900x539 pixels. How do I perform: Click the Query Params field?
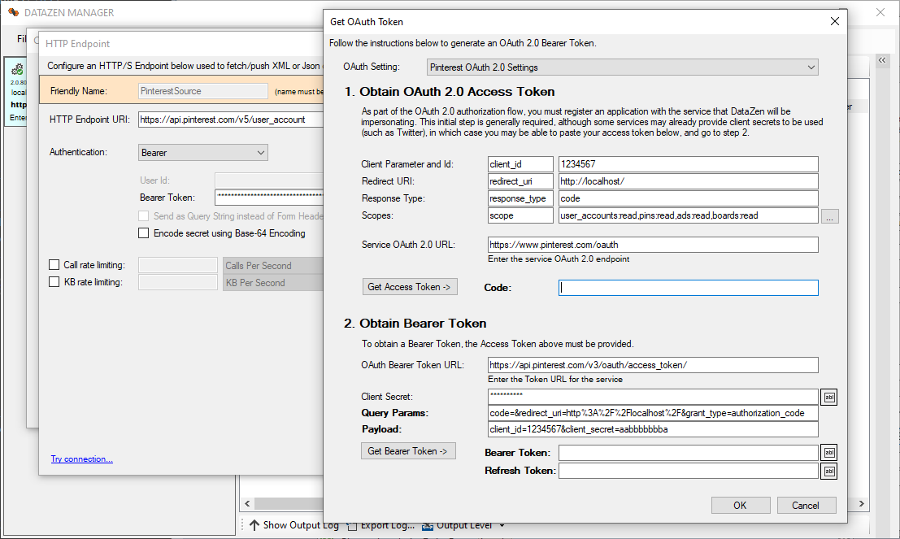(x=653, y=413)
